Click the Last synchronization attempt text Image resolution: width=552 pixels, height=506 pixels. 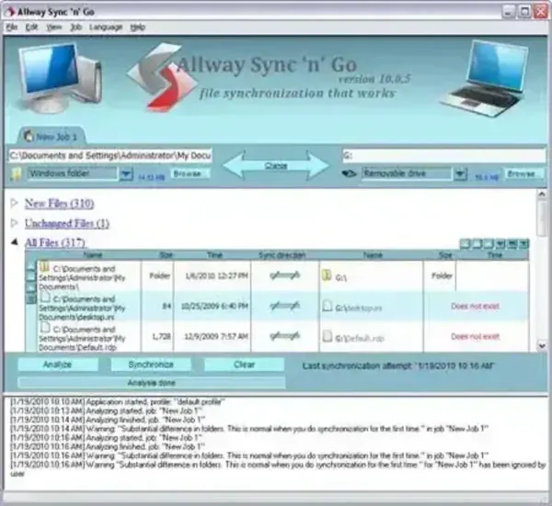398,365
